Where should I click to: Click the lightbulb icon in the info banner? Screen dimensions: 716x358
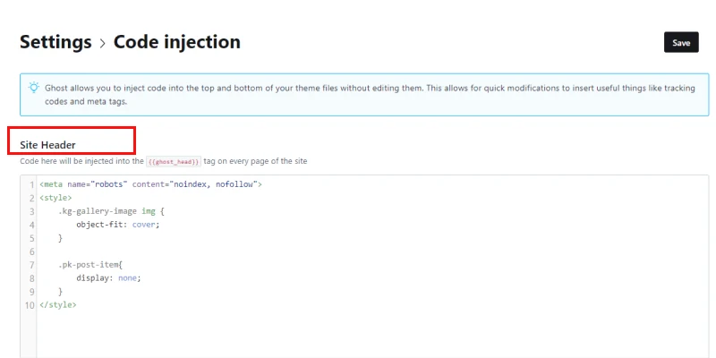pyautogui.click(x=34, y=88)
